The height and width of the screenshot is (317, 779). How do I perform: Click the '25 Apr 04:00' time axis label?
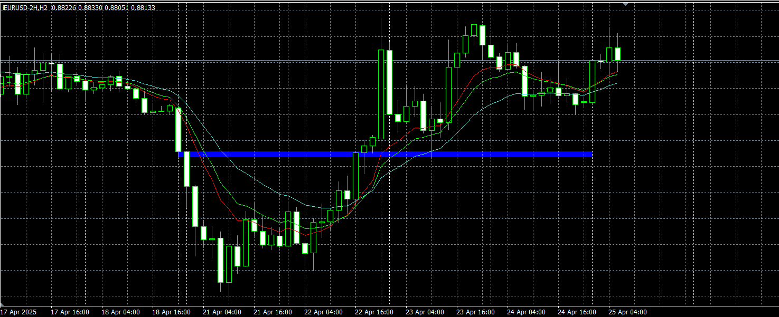(627, 312)
